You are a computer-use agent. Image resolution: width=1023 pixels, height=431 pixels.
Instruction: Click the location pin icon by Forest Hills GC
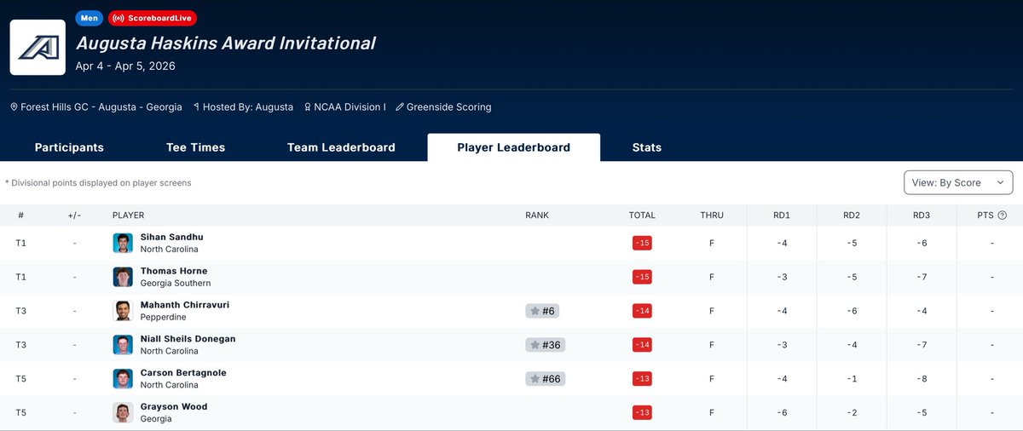click(x=14, y=107)
